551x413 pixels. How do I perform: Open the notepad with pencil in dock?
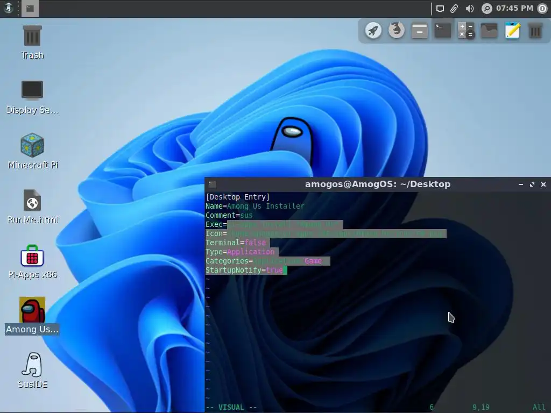click(x=512, y=31)
